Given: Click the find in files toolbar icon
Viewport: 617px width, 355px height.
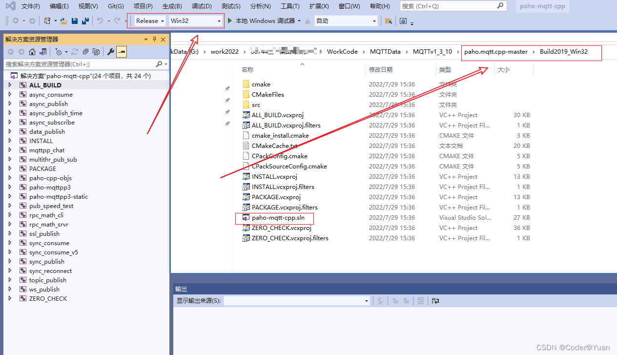Looking at the screenshot, I should tap(389, 21).
